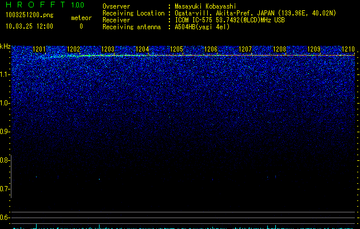Viewport: 360px width, 229px height.
Task: Click the name Masayuki Kobayashi
Action: tap(205, 6)
